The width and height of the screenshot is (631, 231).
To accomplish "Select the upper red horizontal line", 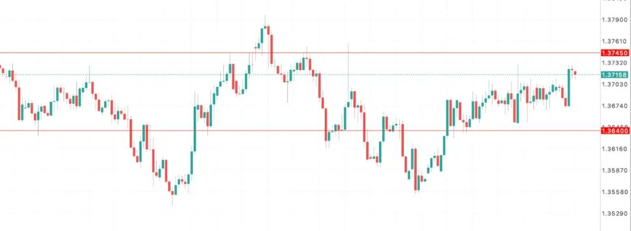I will (300, 53).
